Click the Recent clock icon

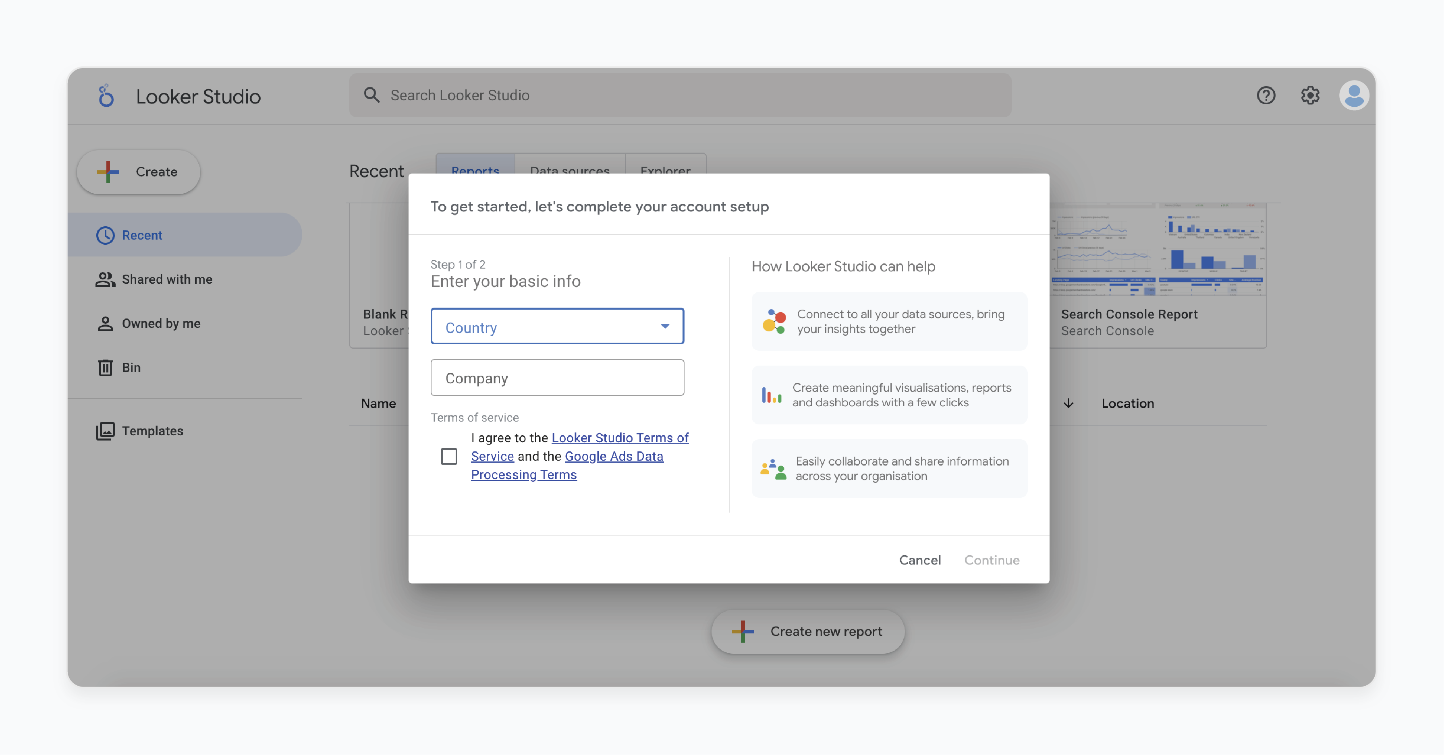pyautogui.click(x=106, y=235)
